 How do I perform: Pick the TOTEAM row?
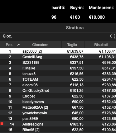pos(58,79)
